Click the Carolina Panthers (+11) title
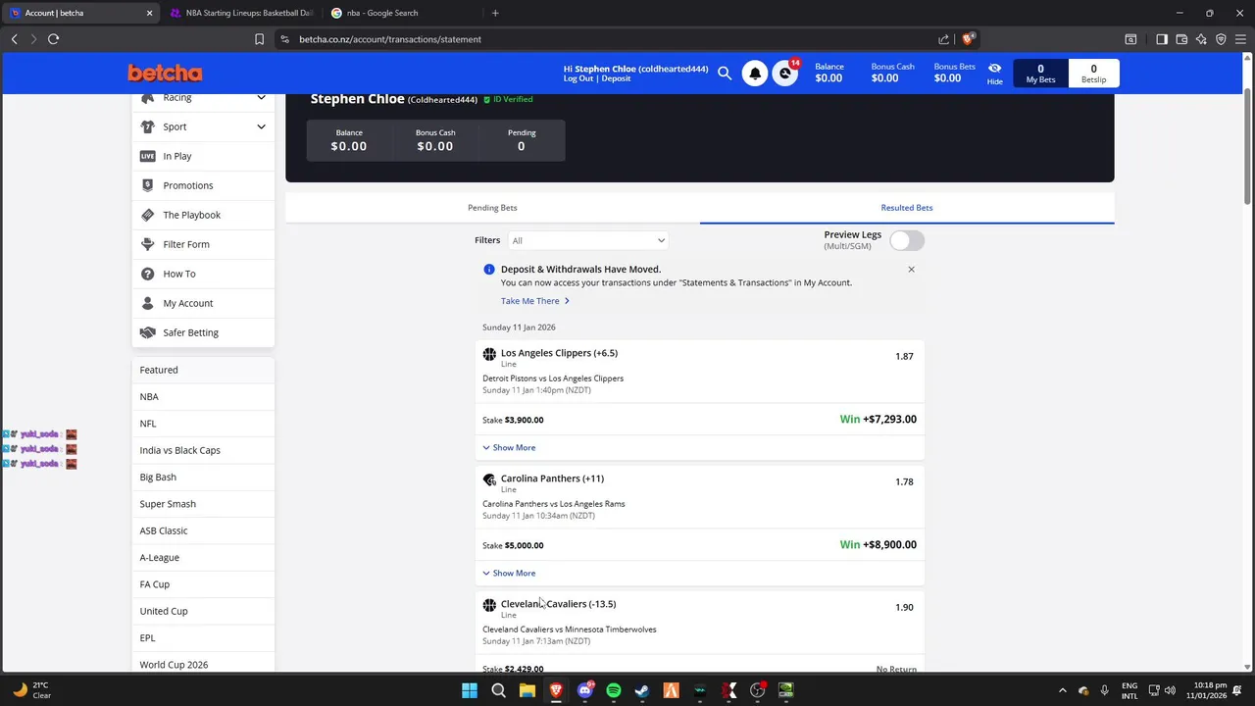Viewport: 1255px width, 706px height. tap(552, 479)
